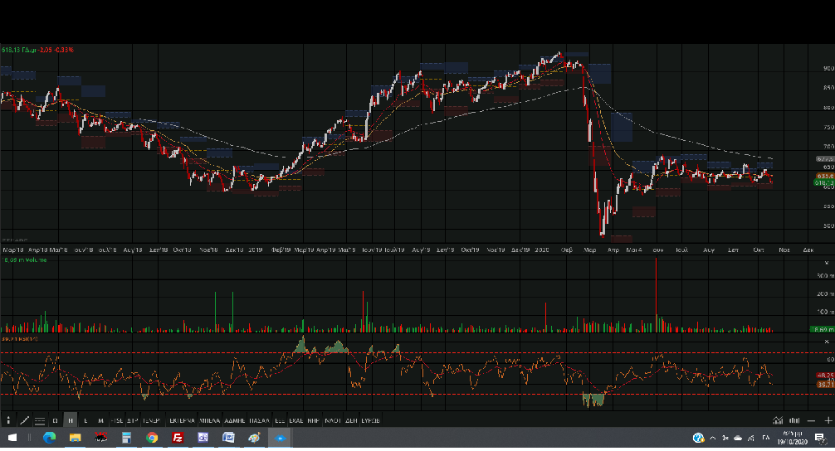Switch to the ΕΚΤΕΡΝΑ ticker tab
This screenshot has height=451, width=835.
(x=182, y=420)
